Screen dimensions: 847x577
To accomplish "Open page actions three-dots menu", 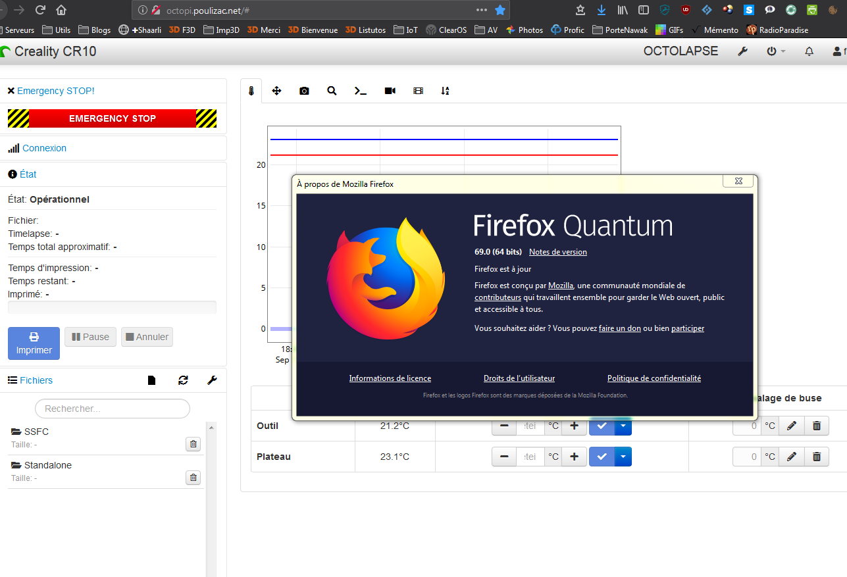I will coord(482,10).
